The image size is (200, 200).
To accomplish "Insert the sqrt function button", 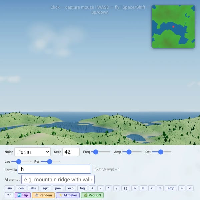I will 46,188.
